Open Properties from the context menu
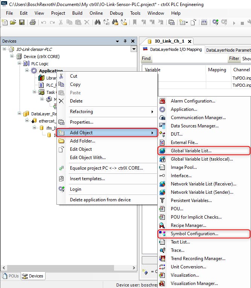Image resolution: width=251 pixels, height=288 pixels. tap(107, 122)
